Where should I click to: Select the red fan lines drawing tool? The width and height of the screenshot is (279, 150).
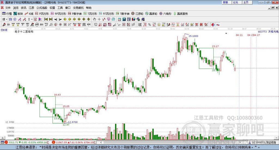[100, 25]
